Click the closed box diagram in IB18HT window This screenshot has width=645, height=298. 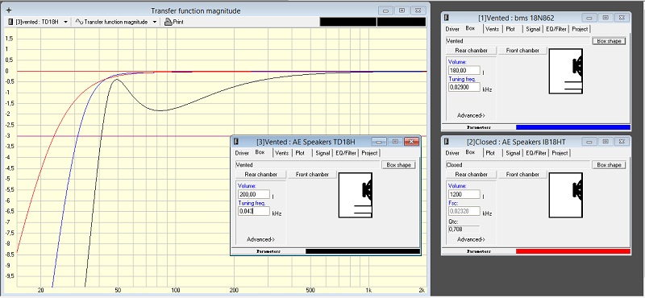[x=566, y=195]
